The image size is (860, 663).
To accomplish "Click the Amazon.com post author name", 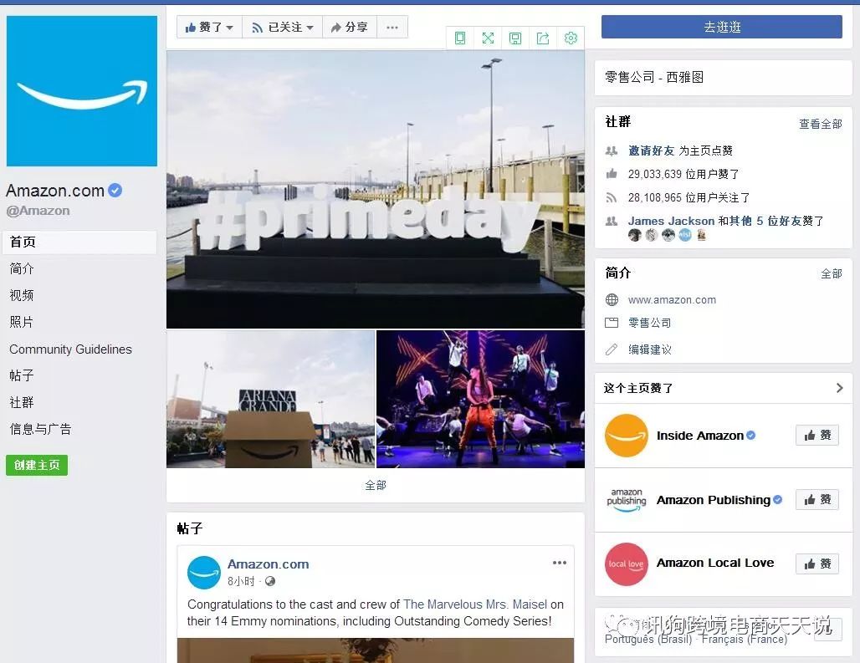I will point(269,564).
